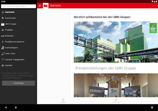Click the Soziales Engagement heart icon
Screen dimensions: 158x111
pos(3,60)
